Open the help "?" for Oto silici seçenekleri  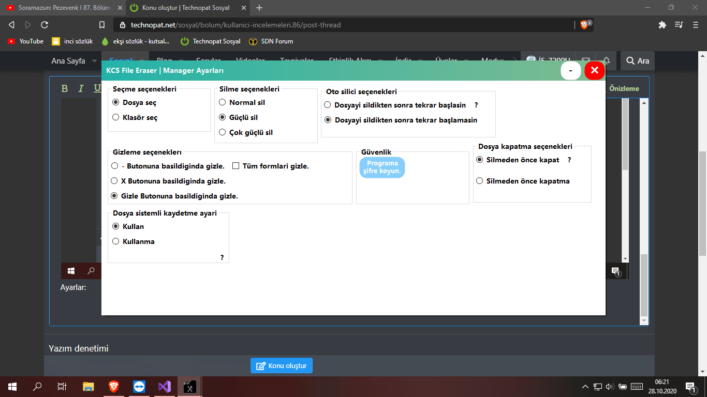476,105
